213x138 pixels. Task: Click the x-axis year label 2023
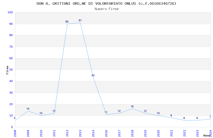tap(197, 133)
